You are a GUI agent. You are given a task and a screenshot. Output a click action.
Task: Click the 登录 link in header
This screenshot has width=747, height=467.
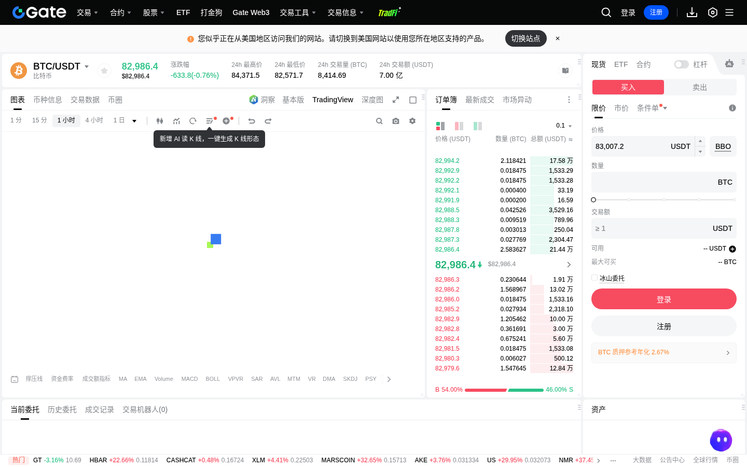click(628, 12)
